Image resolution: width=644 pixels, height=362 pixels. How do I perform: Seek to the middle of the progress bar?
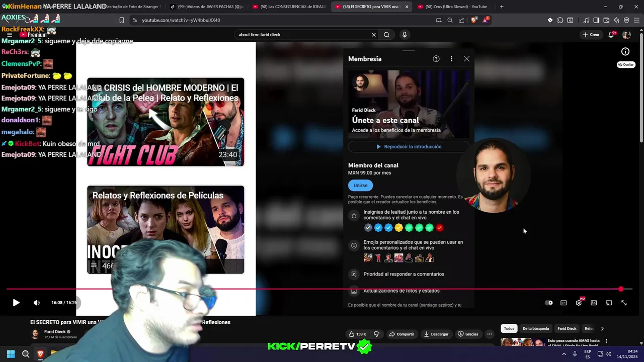click(x=319, y=289)
